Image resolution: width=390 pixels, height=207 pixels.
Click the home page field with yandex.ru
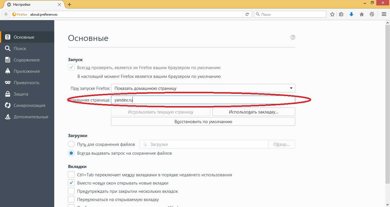coord(203,100)
